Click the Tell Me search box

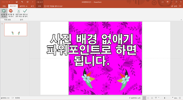tap(53, 6)
